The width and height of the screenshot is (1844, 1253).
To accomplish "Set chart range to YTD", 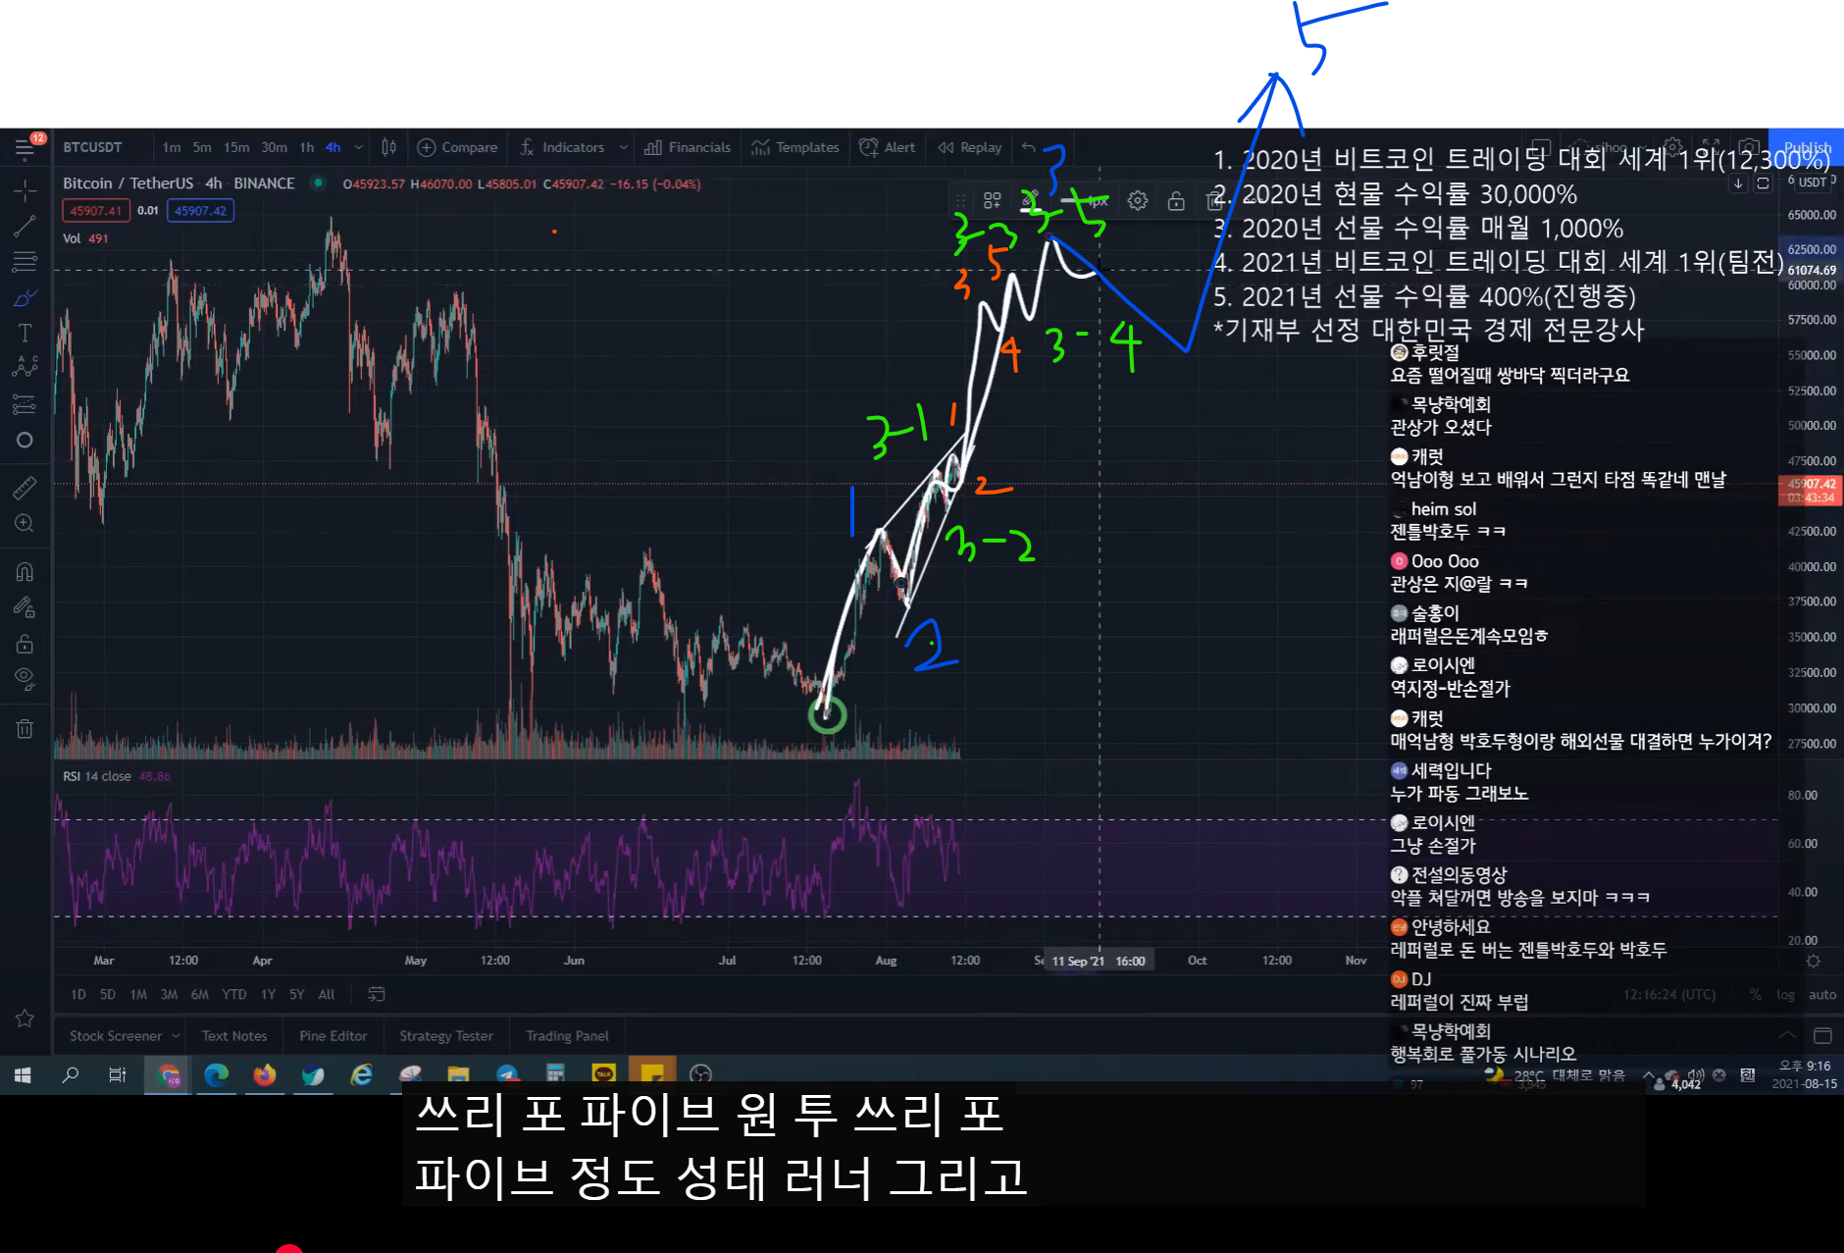I will (234, 994).
